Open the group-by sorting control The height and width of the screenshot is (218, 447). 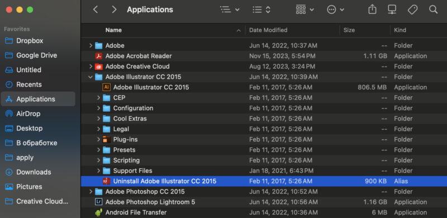pos(261,10)
